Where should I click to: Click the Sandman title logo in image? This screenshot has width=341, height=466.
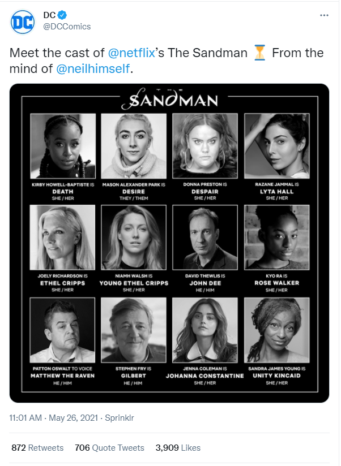pyautogui.click(x=169, y=100)
